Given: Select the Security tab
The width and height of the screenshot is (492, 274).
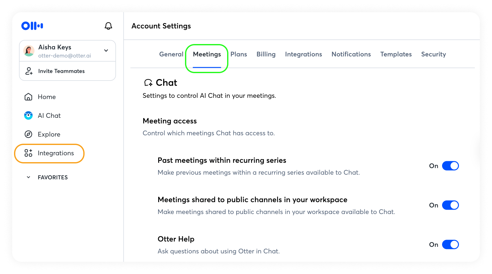Looking at the screenshot, I should [x=433, y=54].
